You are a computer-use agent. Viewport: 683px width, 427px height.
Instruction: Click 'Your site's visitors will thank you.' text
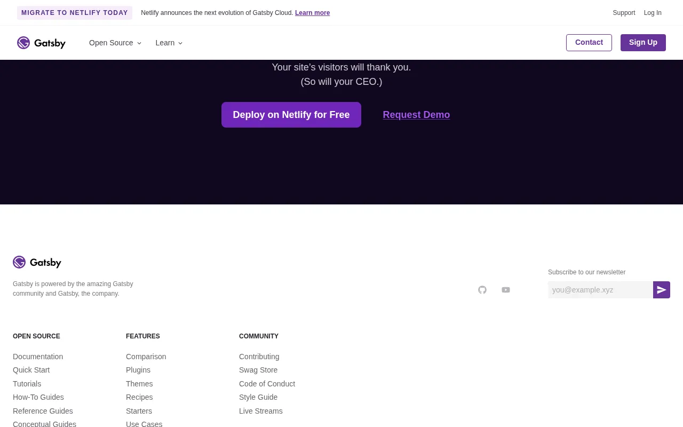(x=341, y=67)
